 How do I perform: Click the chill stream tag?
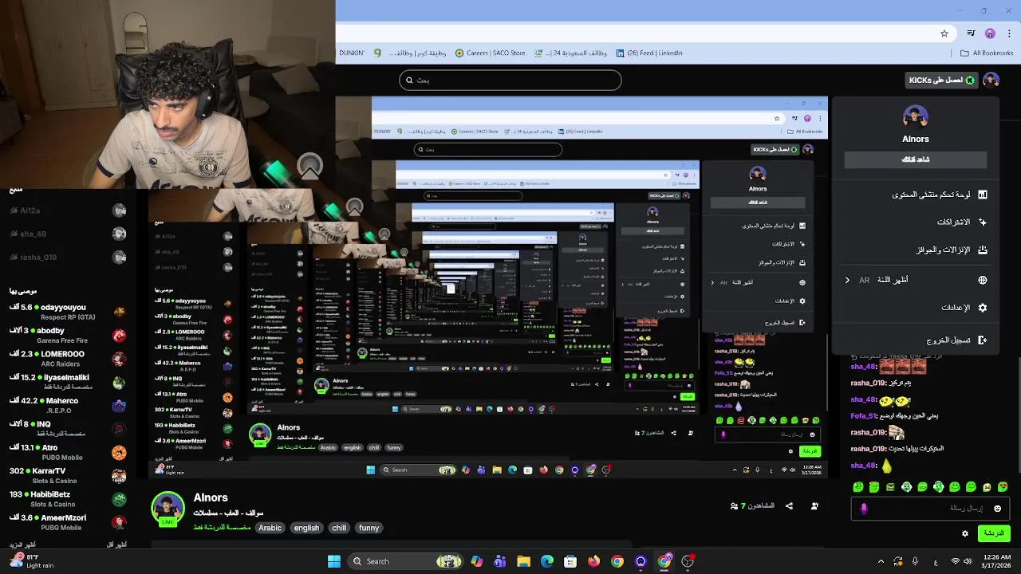click(x=339, y=528)
